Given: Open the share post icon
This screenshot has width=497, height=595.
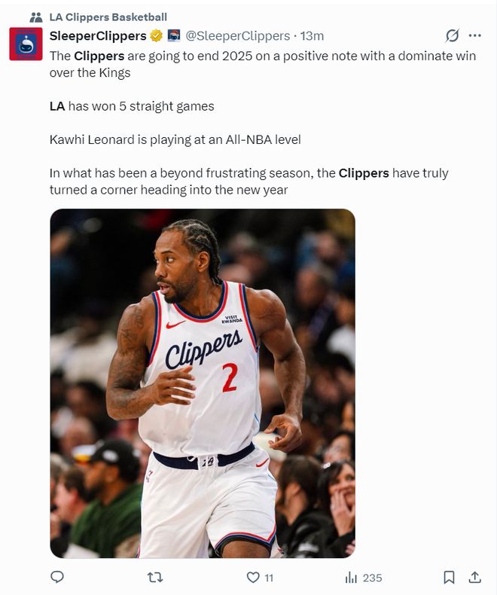Looking at the screenshot, I should pyautogui.click(x=474, y=577).
